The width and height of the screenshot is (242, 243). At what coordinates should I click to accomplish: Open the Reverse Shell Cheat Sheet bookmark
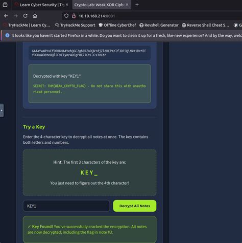pos(205,25)
